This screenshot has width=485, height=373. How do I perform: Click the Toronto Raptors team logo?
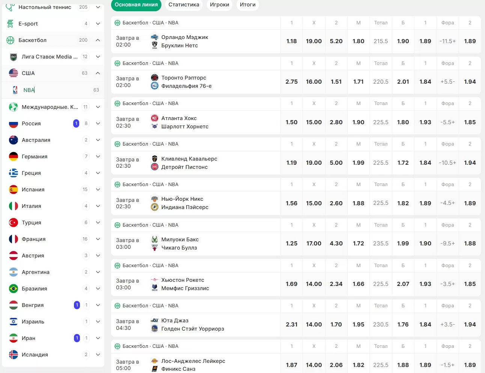click(x=155, y=78)
